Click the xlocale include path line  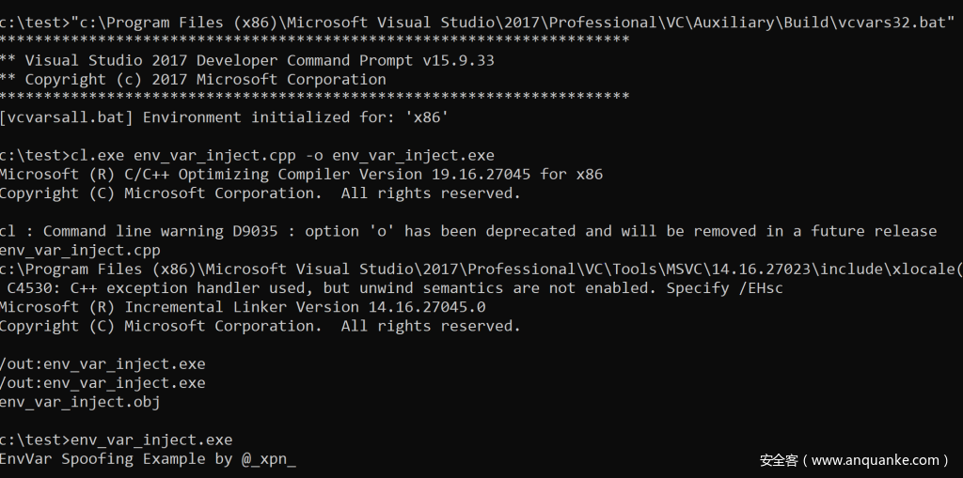[x=481, y=270]
